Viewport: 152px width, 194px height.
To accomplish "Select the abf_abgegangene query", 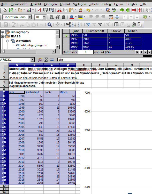I will coord(34,45).
